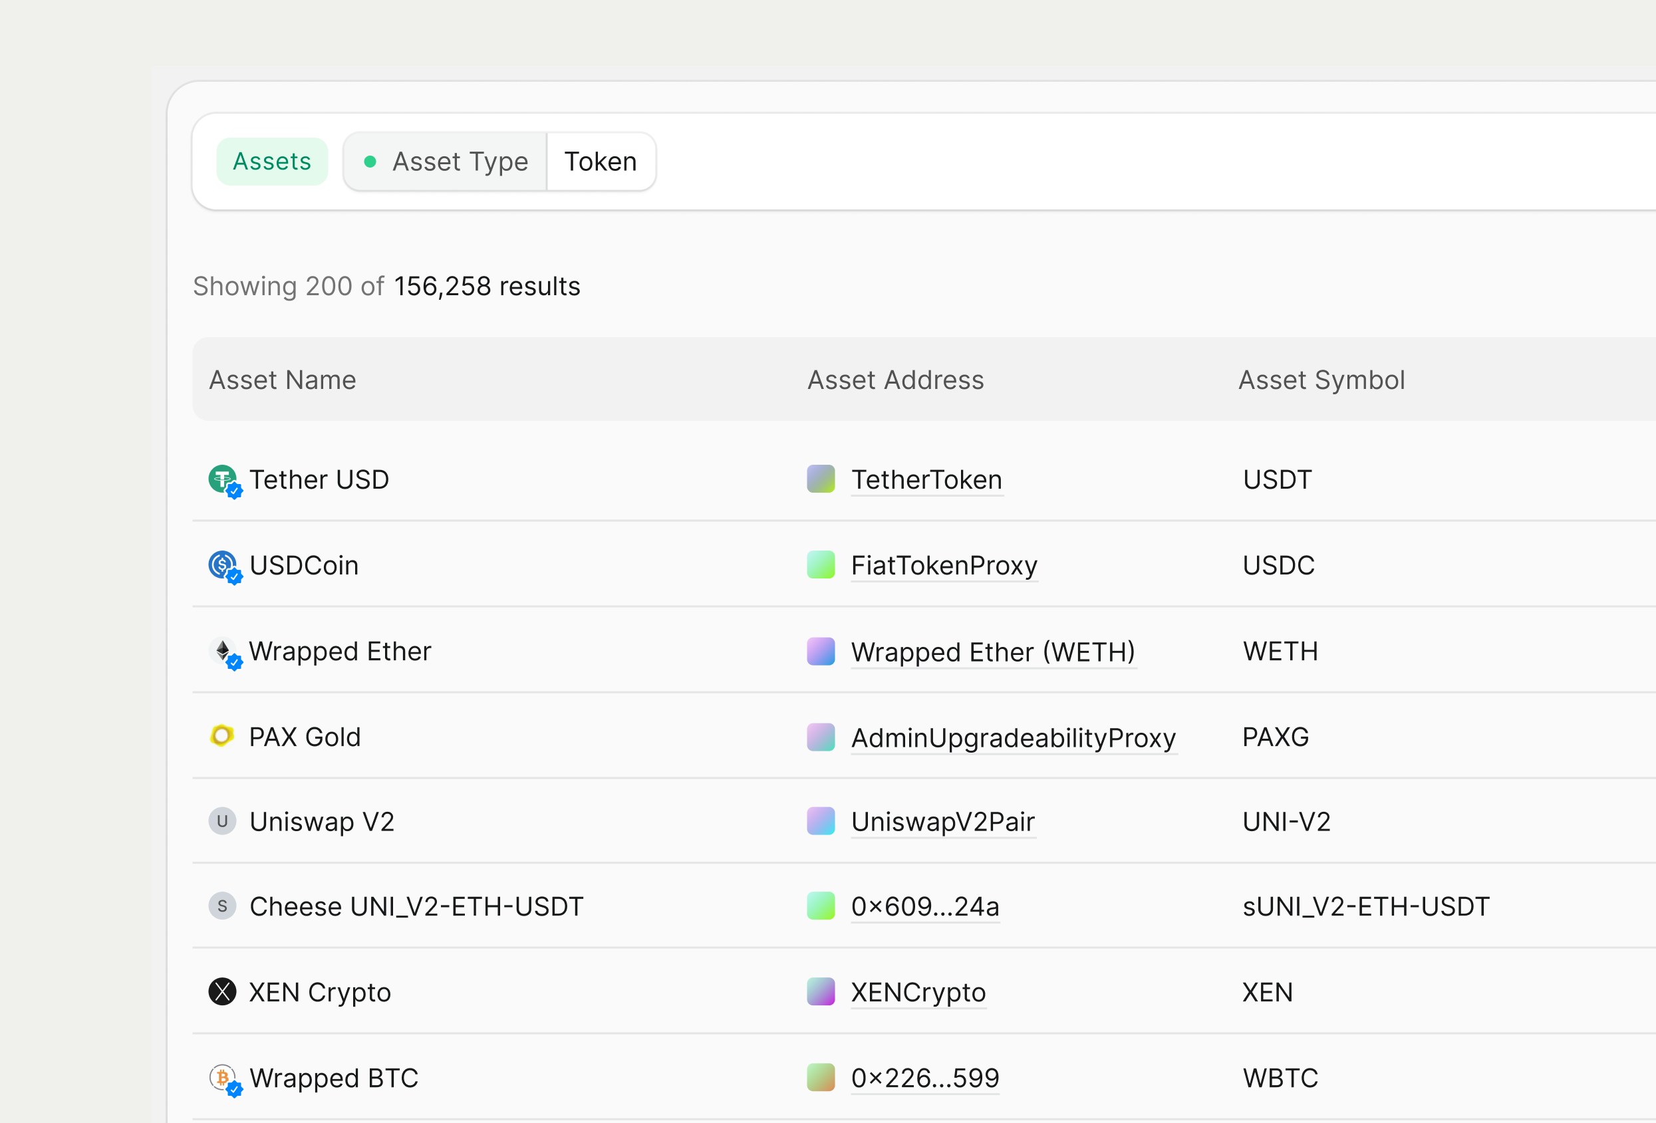This screenshot has height=1123, width=1656.
Task: Click the XEN Crypto token icon
Action: coord(222,991)
